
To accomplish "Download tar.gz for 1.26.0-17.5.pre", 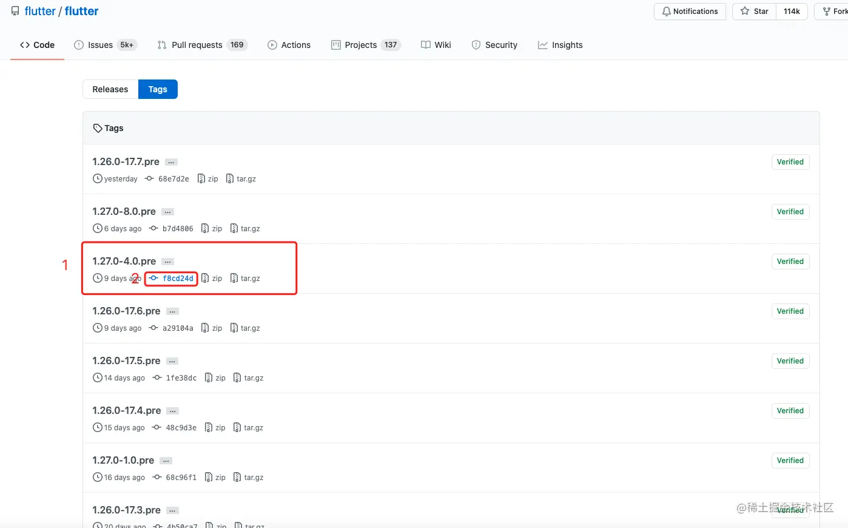I will [x=249, y=378].
